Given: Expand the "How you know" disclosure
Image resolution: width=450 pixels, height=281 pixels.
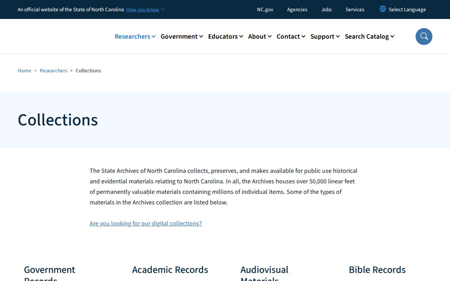Looking at the screenshot, I should 145,9.
